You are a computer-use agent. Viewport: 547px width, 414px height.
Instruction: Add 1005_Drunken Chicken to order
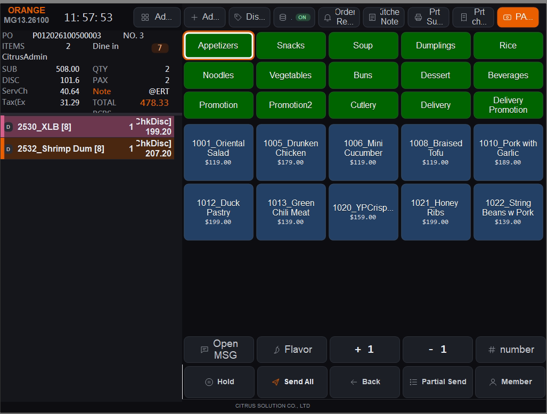click(x=291, y=152)
